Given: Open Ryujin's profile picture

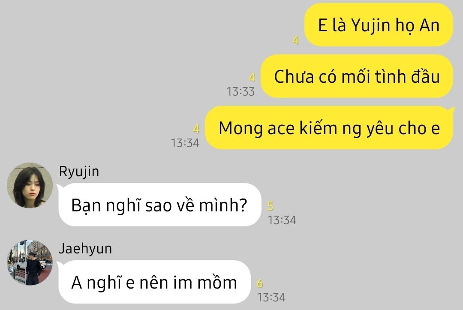Looking at the screenshot, I should (30, 185).
